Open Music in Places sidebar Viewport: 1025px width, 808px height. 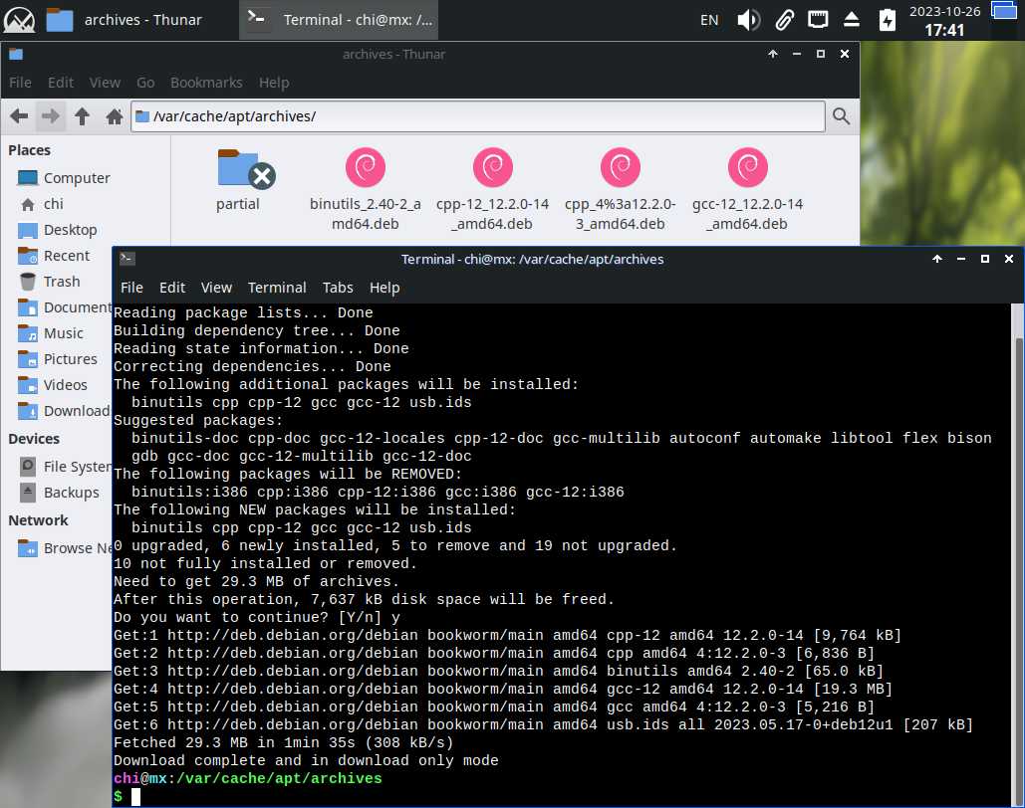click(51, 333)
